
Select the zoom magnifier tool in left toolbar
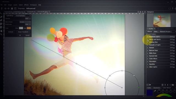point(1,34)
